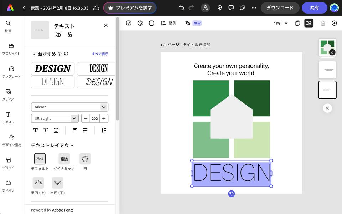Toggle underline text style
The height and width of the screenshot is (214, 342).
click(56, 130)
